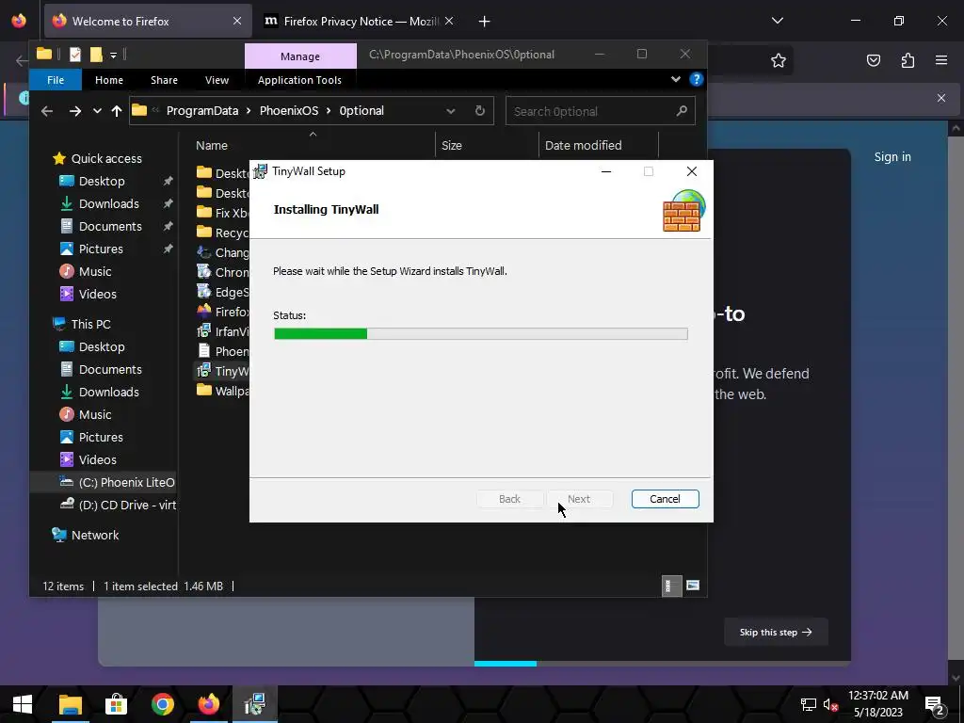Open pinned Pictures under Quick access
The image size is (964, 723).
tap(101, 249)
